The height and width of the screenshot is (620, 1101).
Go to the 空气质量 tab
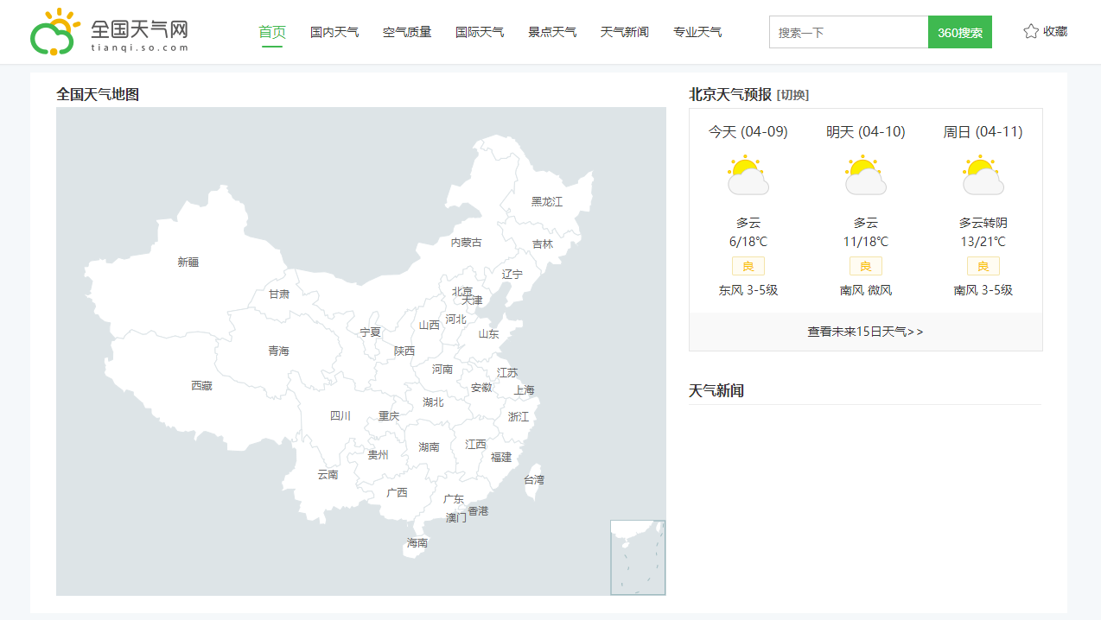pos(407,32)
